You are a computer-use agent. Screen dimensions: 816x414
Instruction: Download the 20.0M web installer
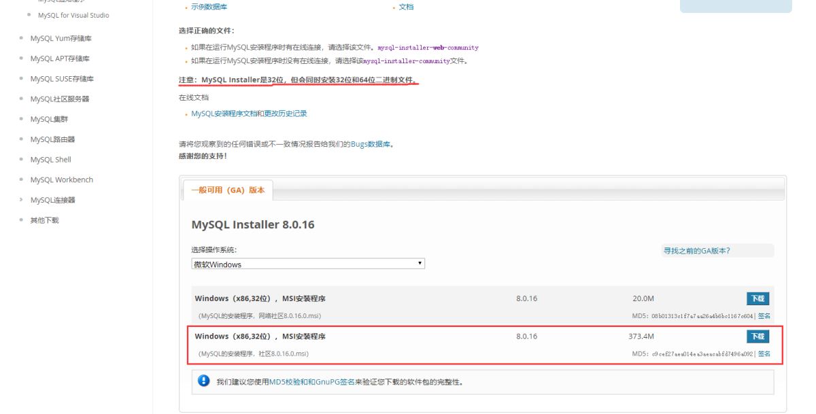coord(758,298)
